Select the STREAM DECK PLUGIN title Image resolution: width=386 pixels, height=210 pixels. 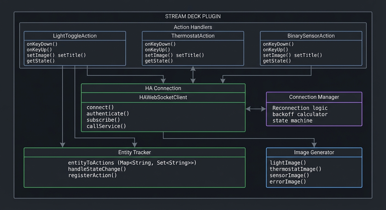[193, 16]
